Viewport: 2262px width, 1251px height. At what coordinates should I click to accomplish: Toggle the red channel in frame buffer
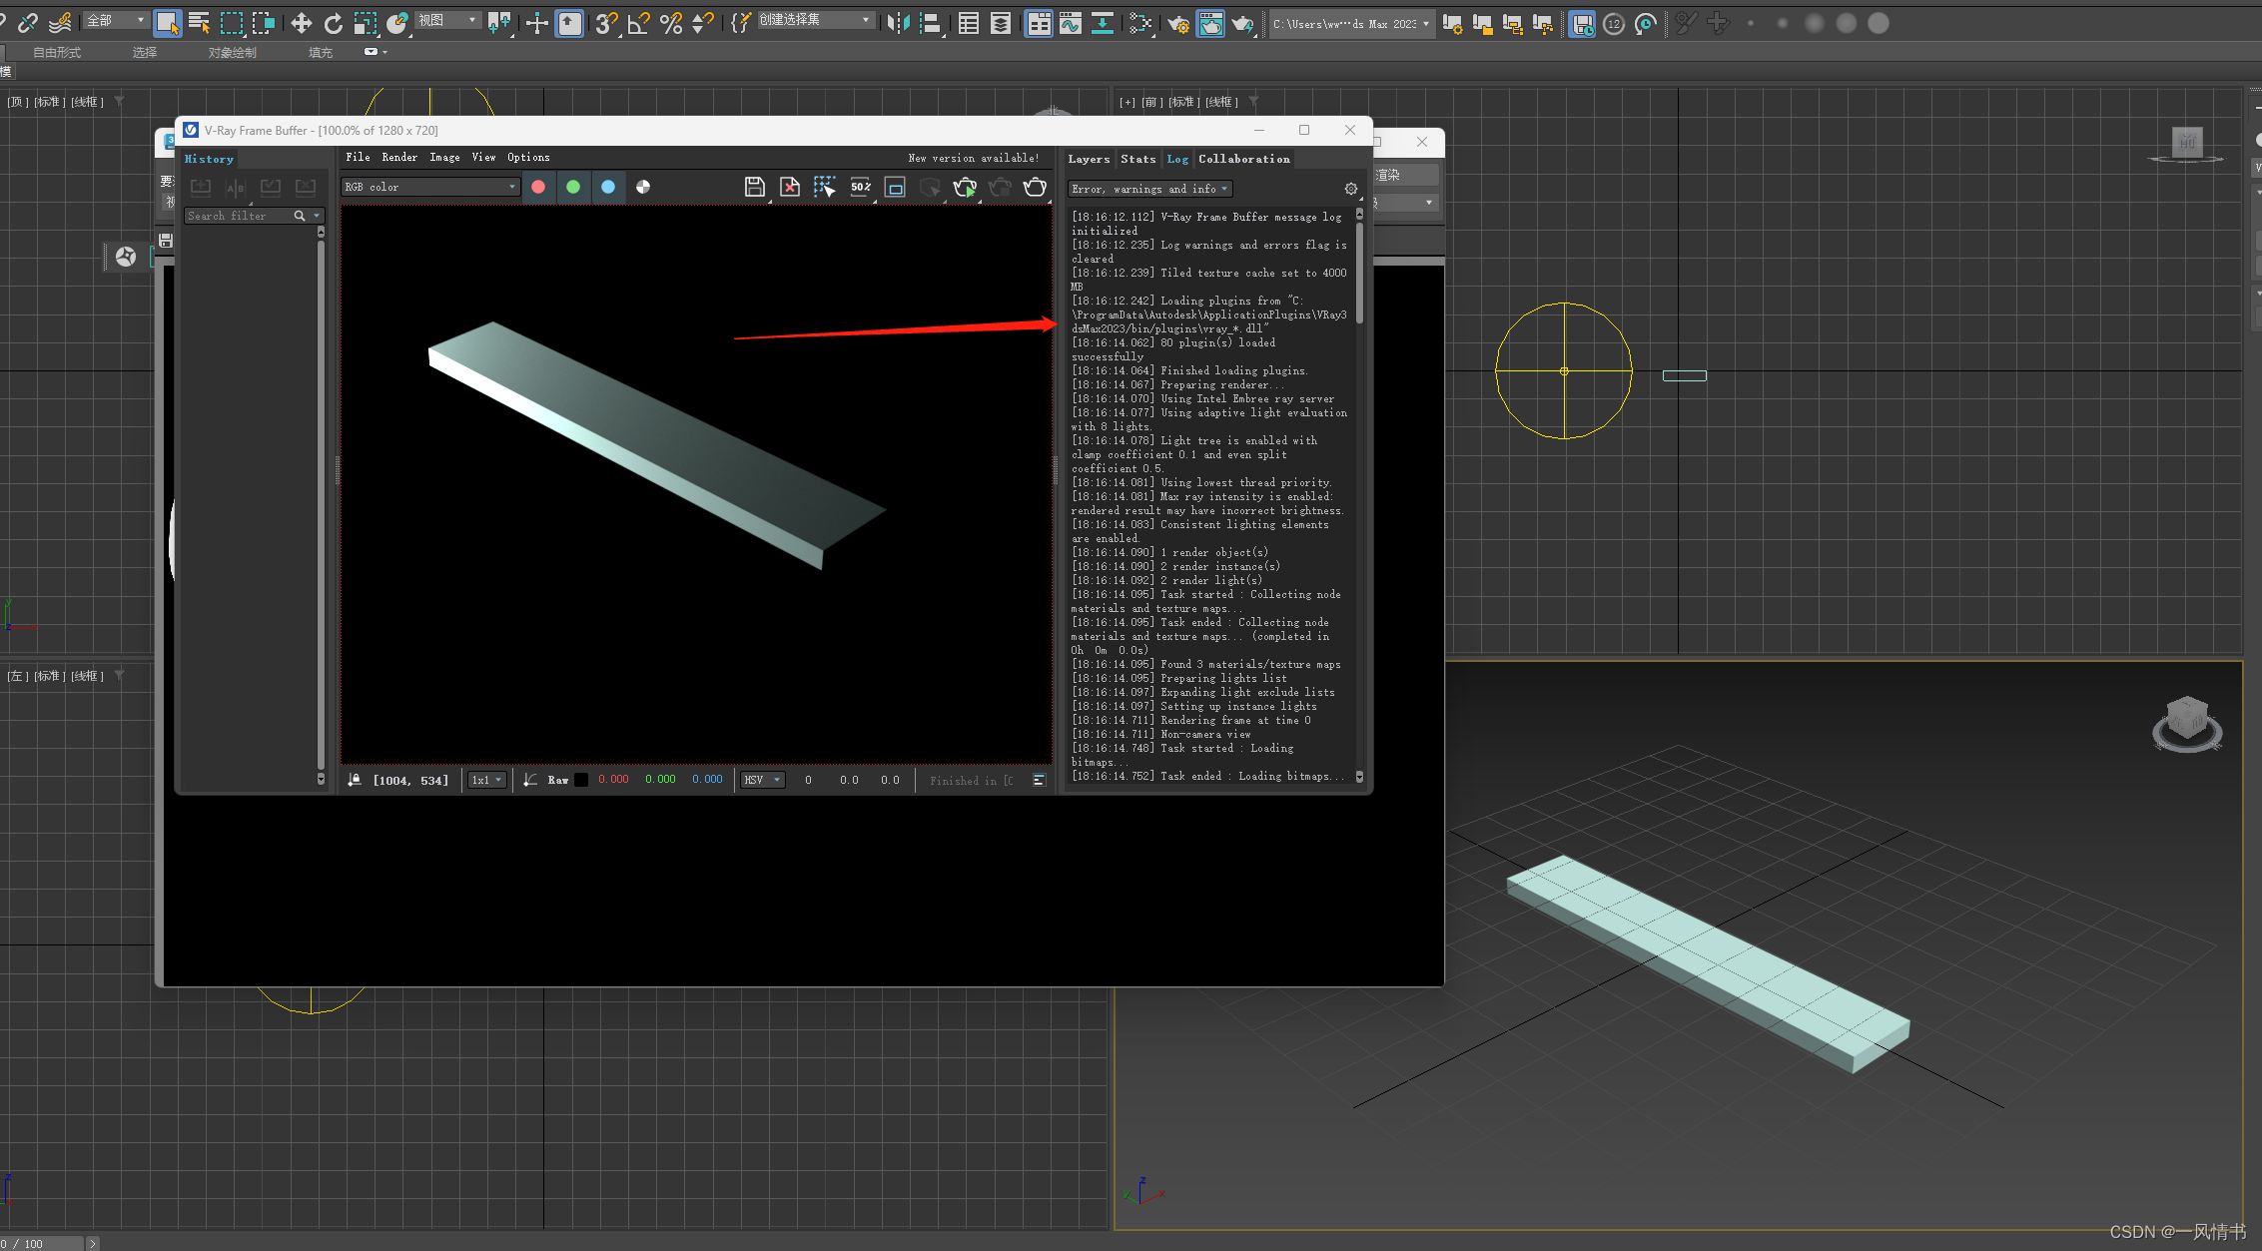pyautogui.click(x=538, y=187)
